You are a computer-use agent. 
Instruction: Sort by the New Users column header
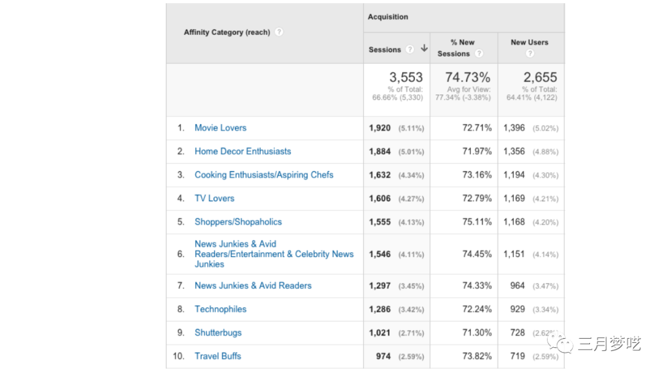(529, 42)
